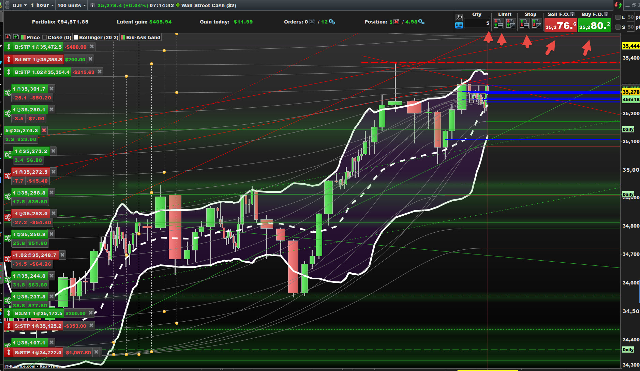Close the -1@35,272.5 position
Screen dimensions: 640x371
54,172
